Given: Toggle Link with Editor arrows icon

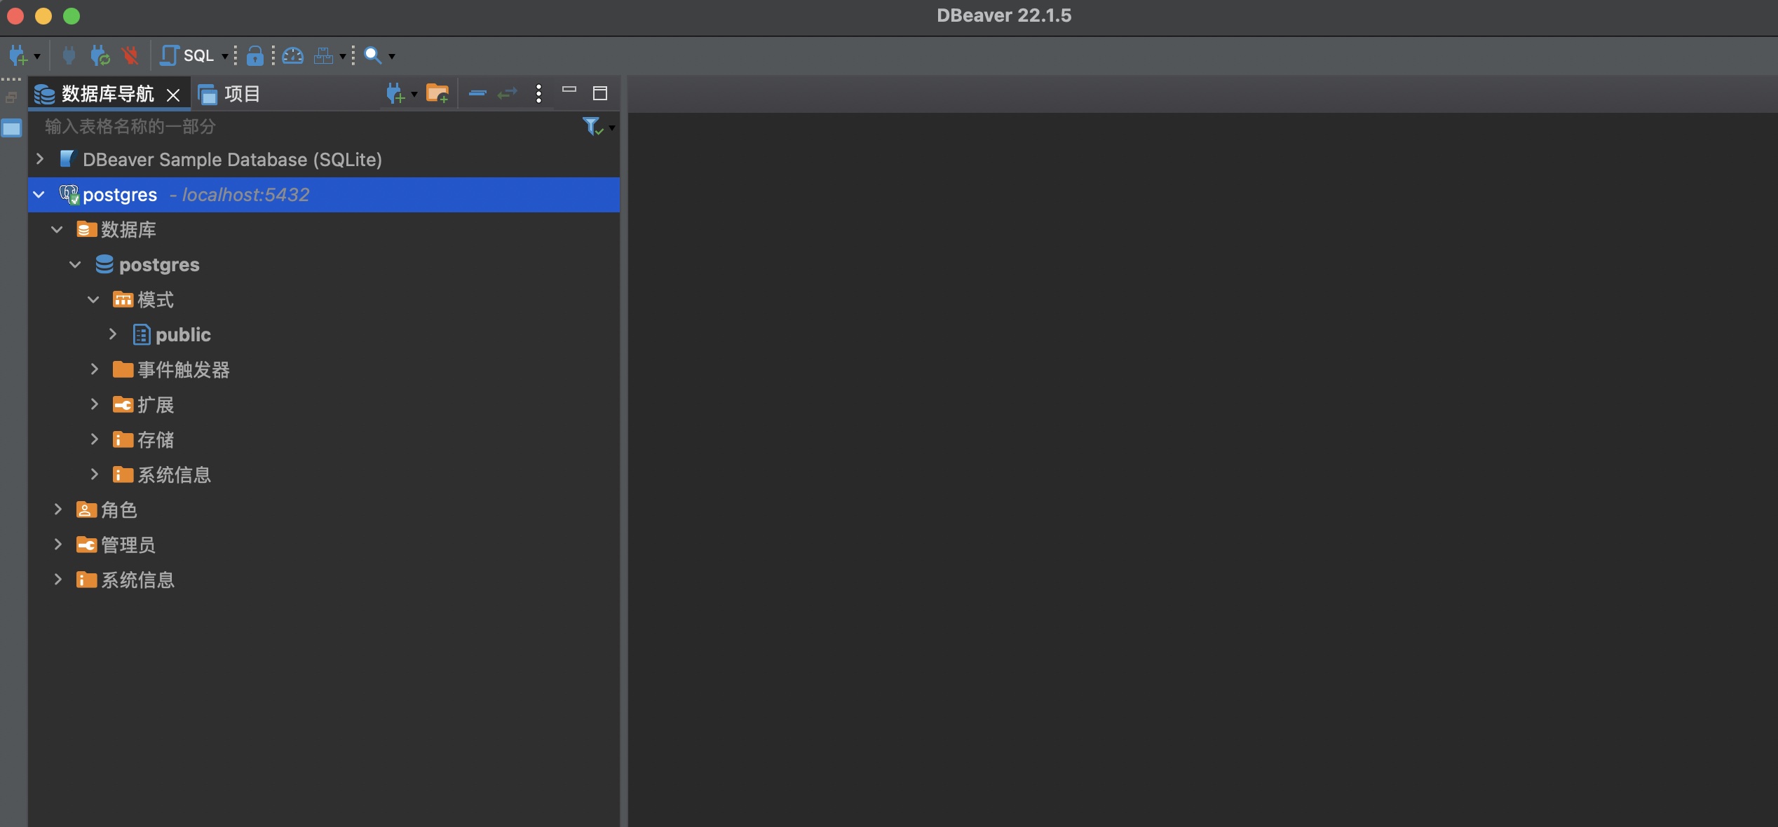Looking at the screenshot, I should point(507,93).
